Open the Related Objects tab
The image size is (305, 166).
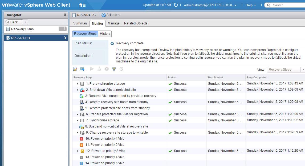pos(136,23)
